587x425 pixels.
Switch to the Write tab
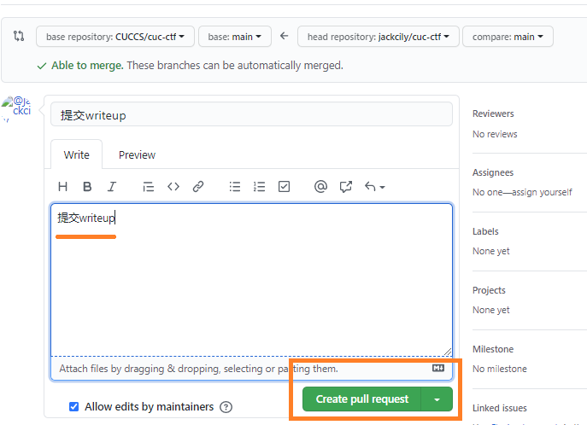coord(76,154)
